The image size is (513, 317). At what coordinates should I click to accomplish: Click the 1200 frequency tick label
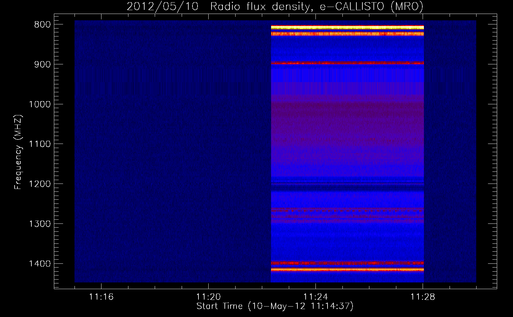[40, 184]
